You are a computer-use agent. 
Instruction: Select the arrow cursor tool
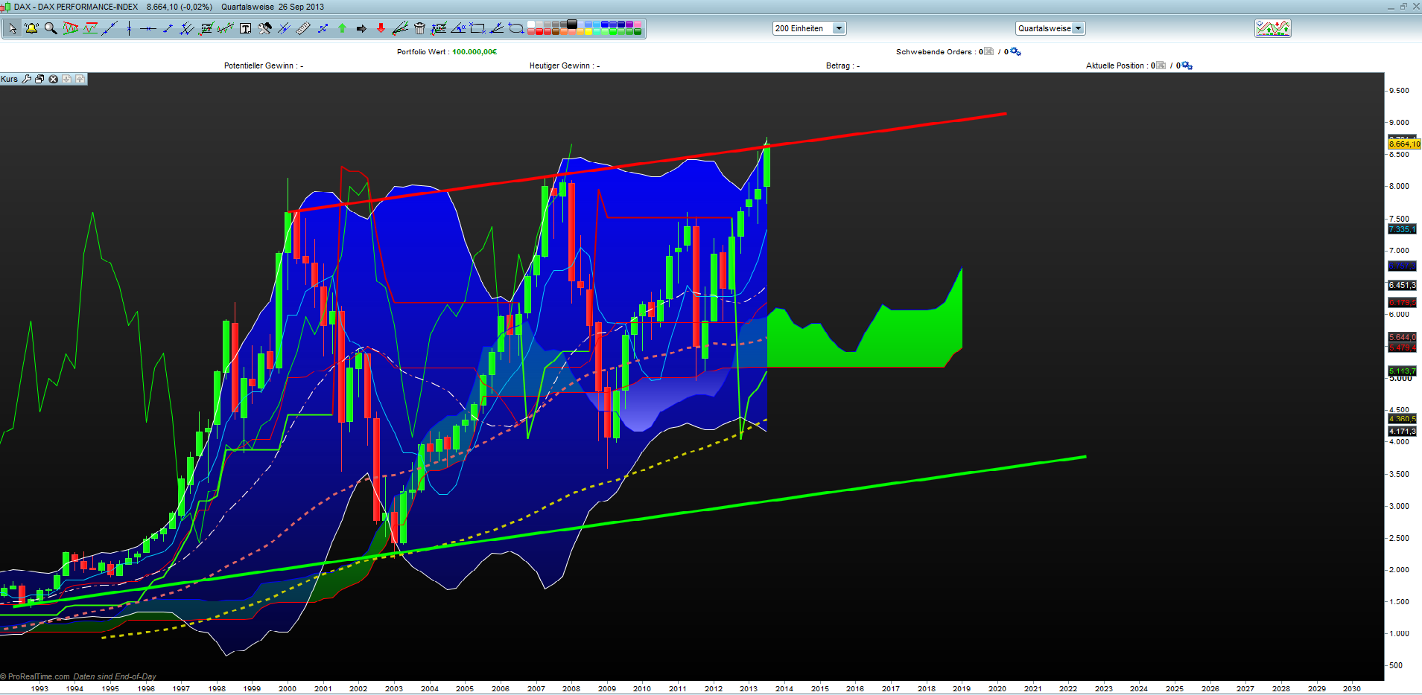13,28
